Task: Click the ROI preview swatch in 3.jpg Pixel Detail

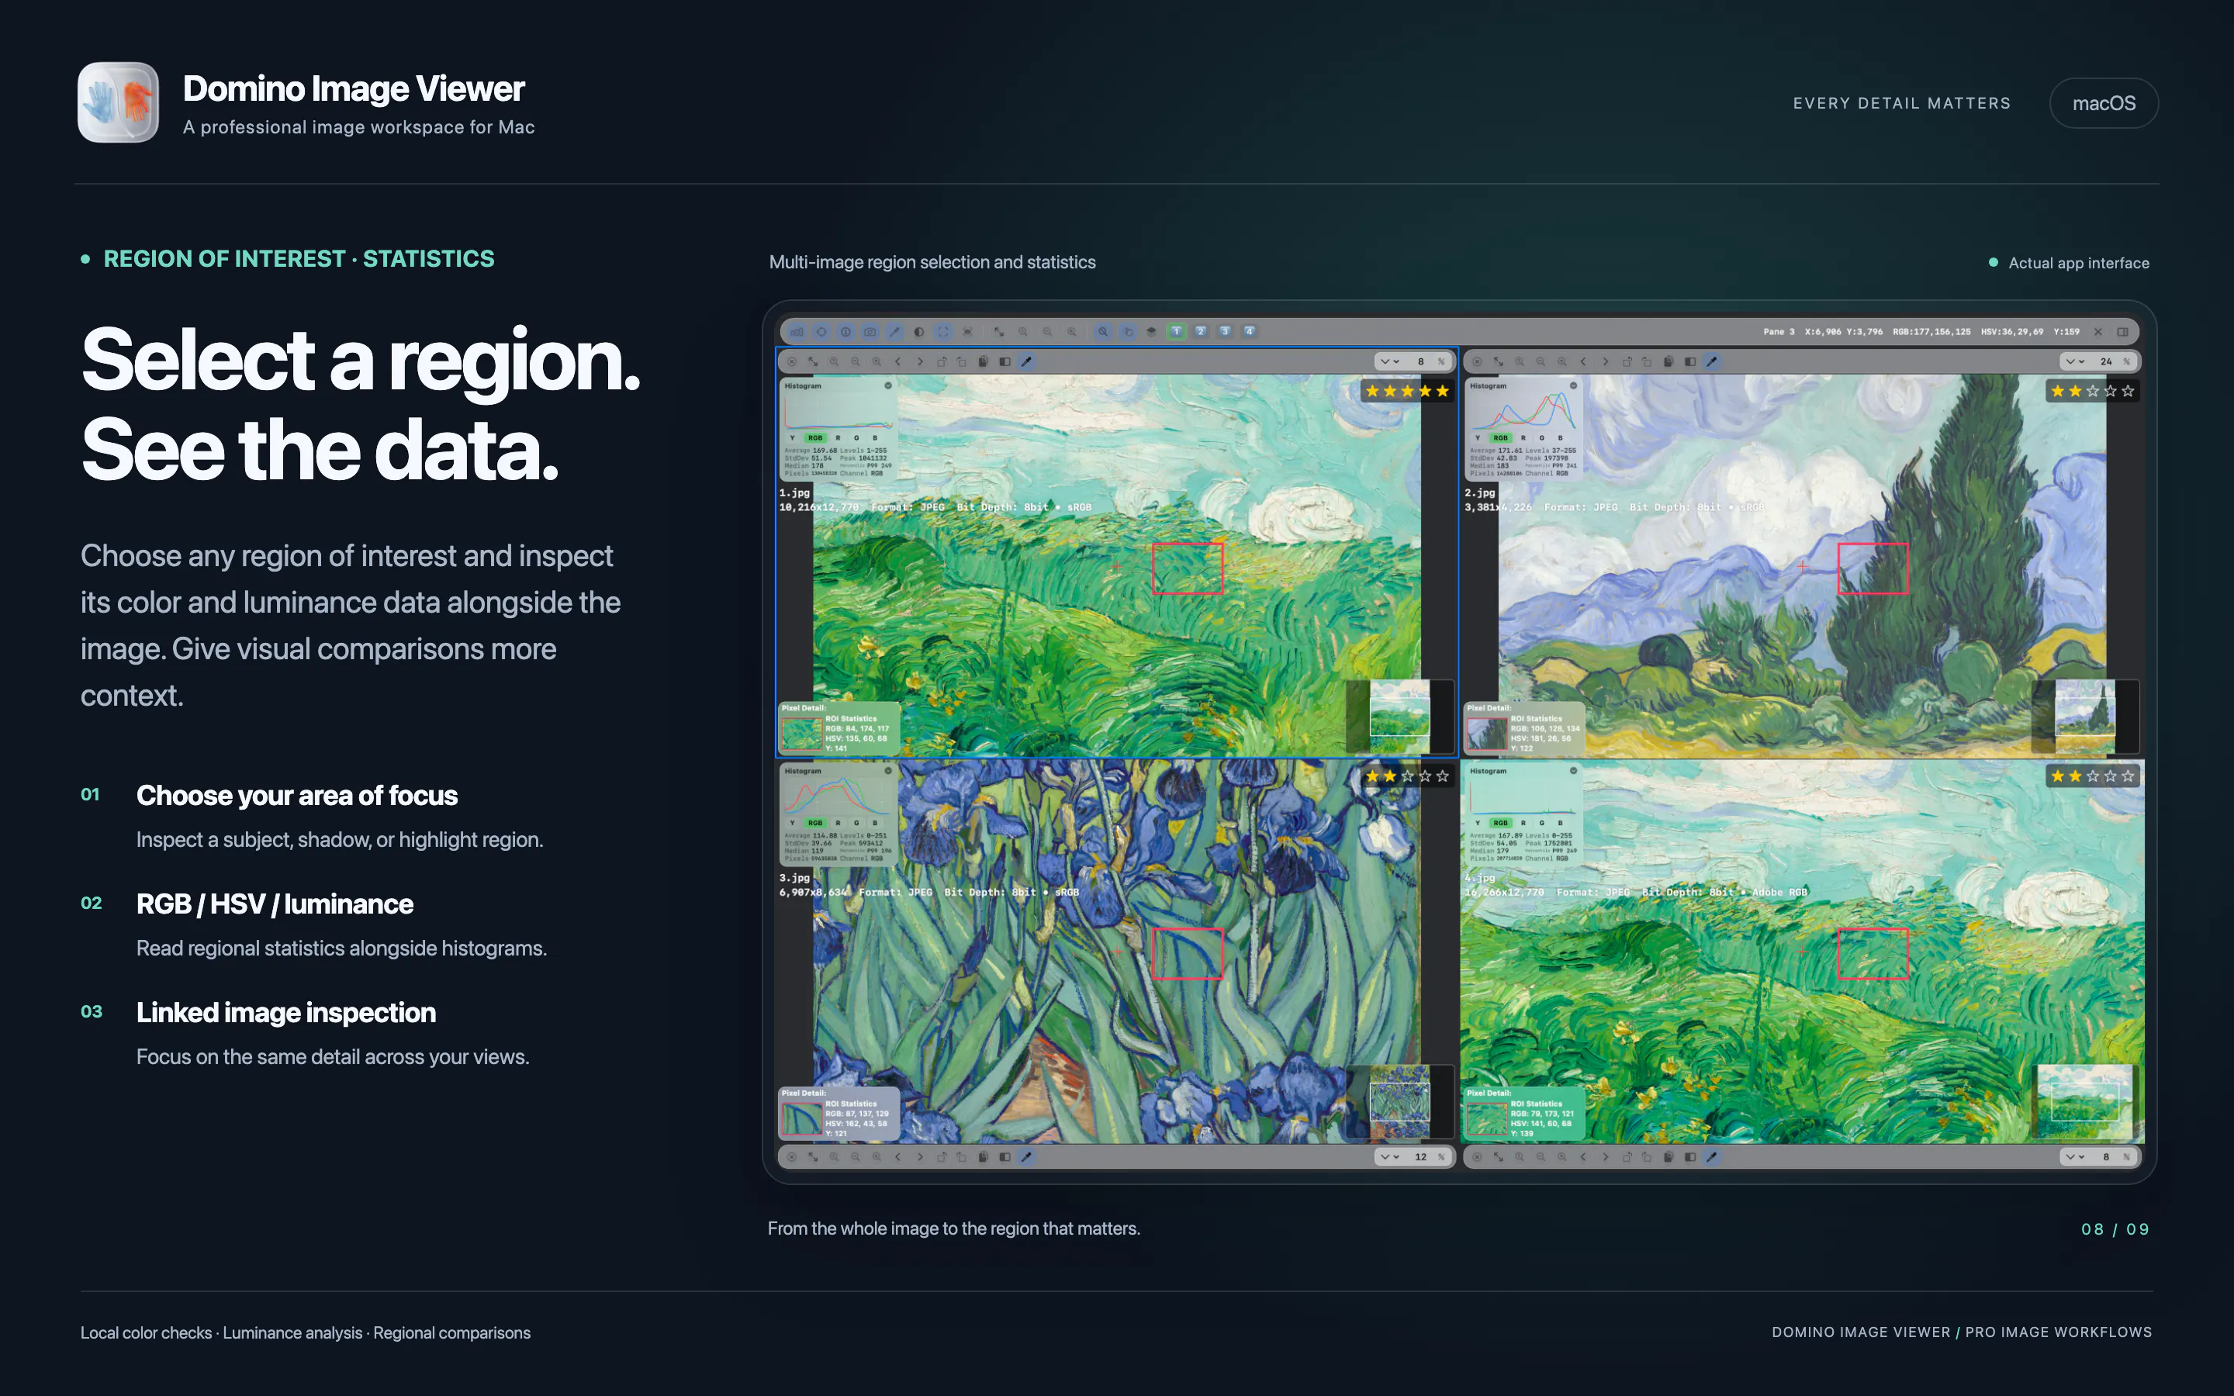Action: coord(801,1119)
